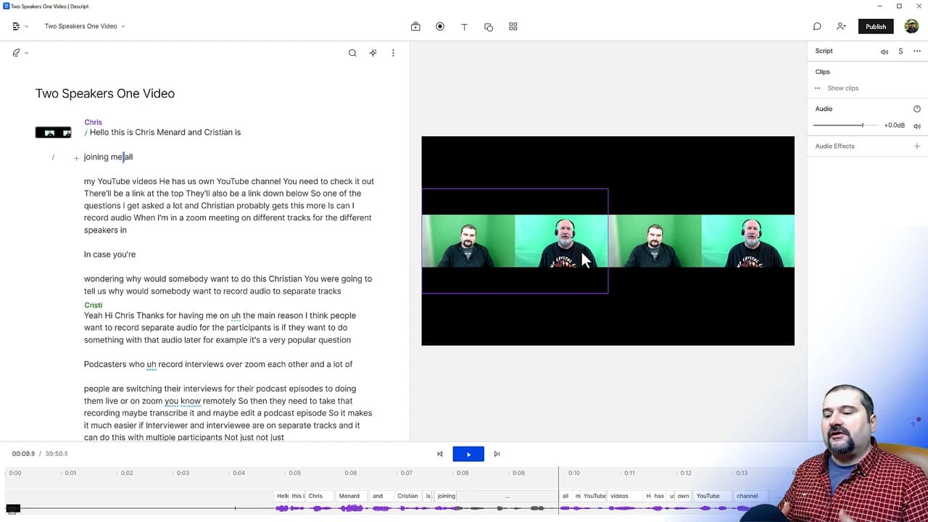The width and height of the screenshot is (928, 522).
Task: Click the Show clips link
Action: pos(842,88)
